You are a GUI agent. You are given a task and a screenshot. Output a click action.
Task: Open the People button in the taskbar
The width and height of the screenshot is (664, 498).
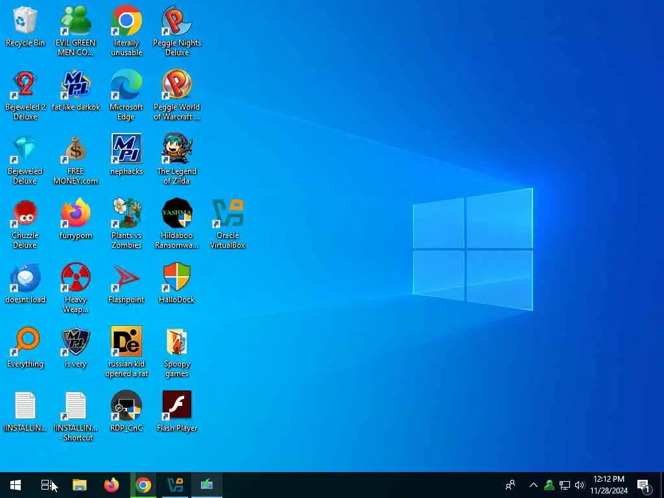[510, 485]
